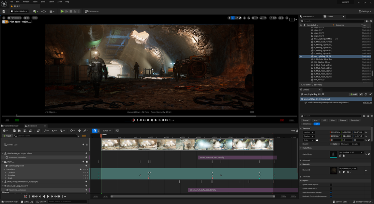Open the Blueprints toolbar menu
Viewport: 374px width, 204px height.
pyautogui.click(x=44, y=11)
